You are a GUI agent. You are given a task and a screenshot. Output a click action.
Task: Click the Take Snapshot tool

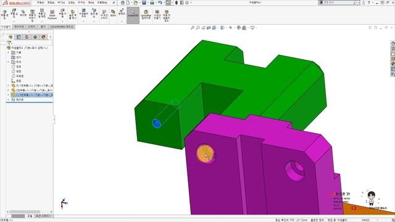[x=157, y=15]
